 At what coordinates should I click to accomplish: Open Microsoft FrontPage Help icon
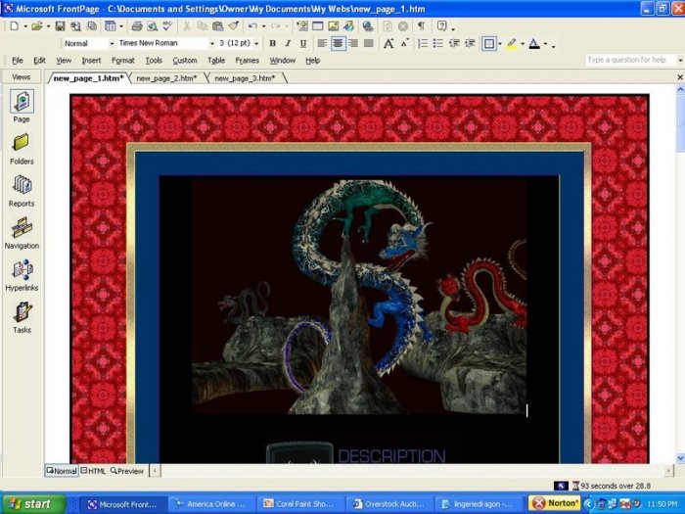tap(441, 26)
